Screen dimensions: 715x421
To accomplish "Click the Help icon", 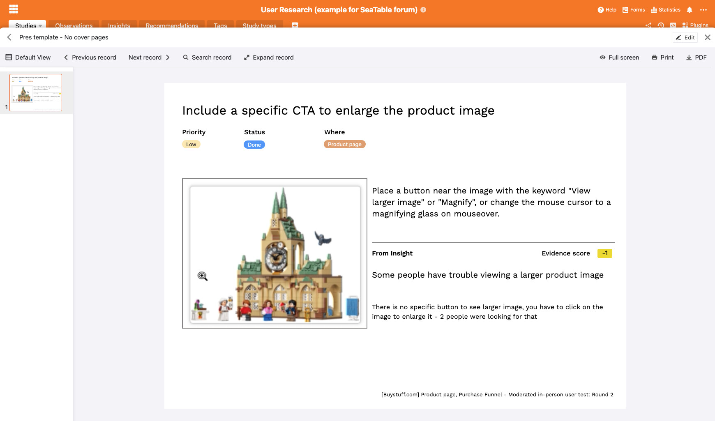I will coord(607,10).
